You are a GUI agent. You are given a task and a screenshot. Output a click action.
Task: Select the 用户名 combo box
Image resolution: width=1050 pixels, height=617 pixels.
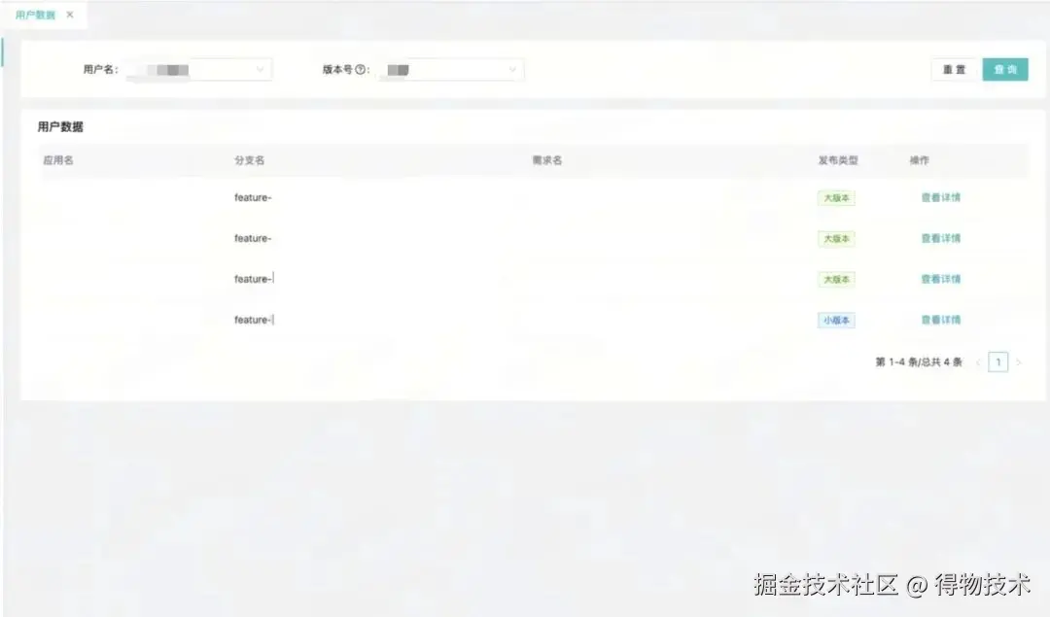199,69
